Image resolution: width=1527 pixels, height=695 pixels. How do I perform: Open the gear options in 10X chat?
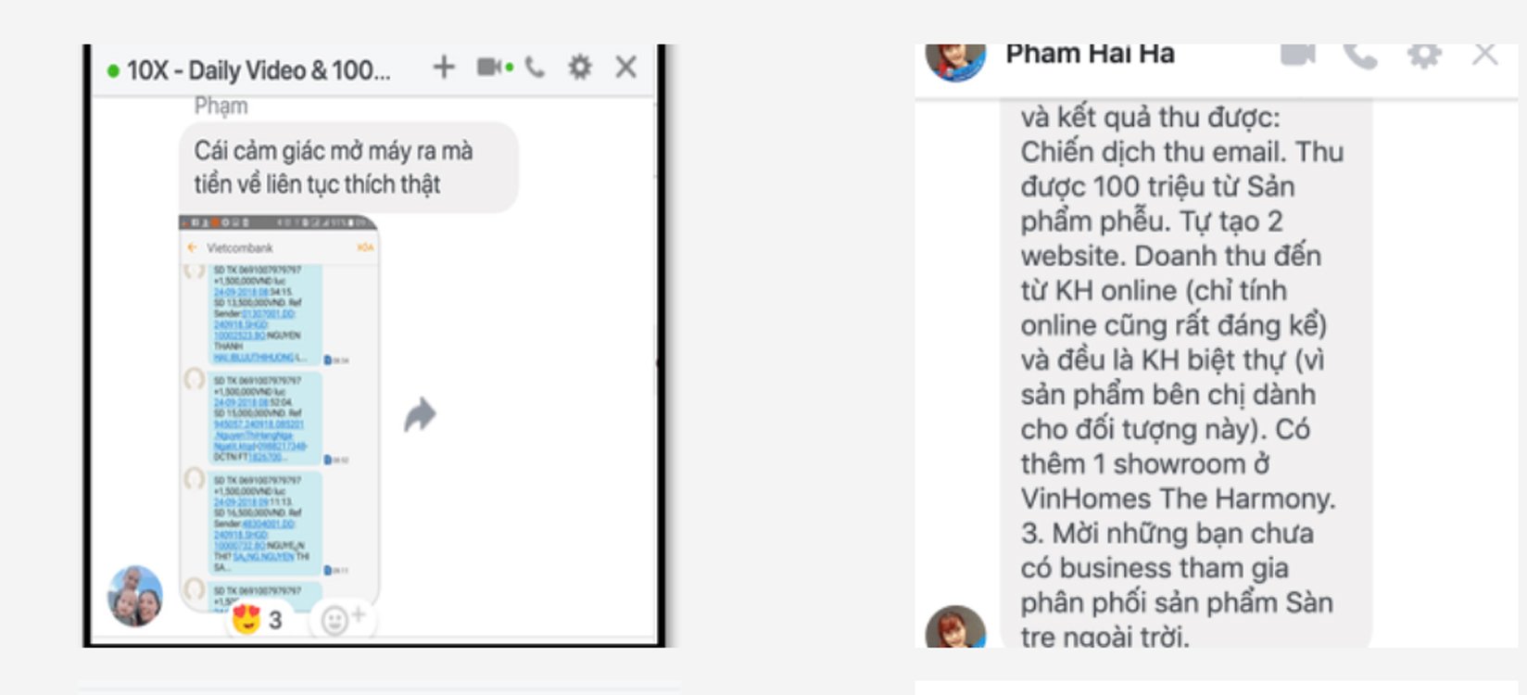coord(580,67)
